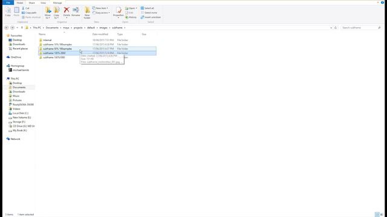Open Videos under This PC
Viewport: 387px width, 217px height.
[16, 109]
